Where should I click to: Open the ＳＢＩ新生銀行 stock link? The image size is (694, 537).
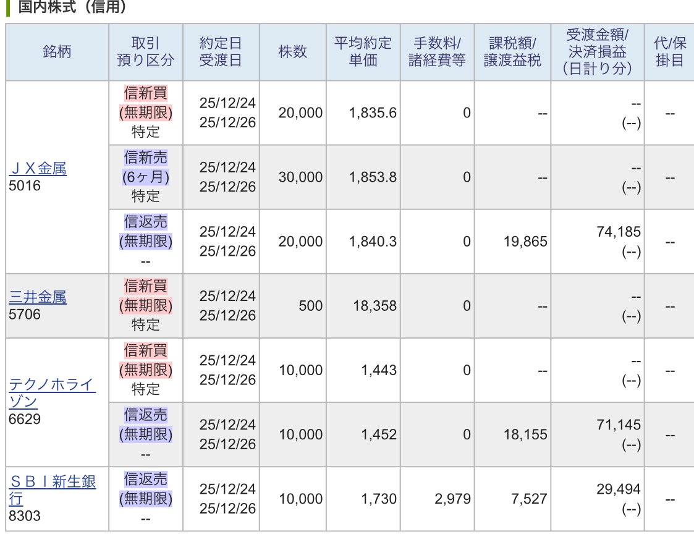53,489
